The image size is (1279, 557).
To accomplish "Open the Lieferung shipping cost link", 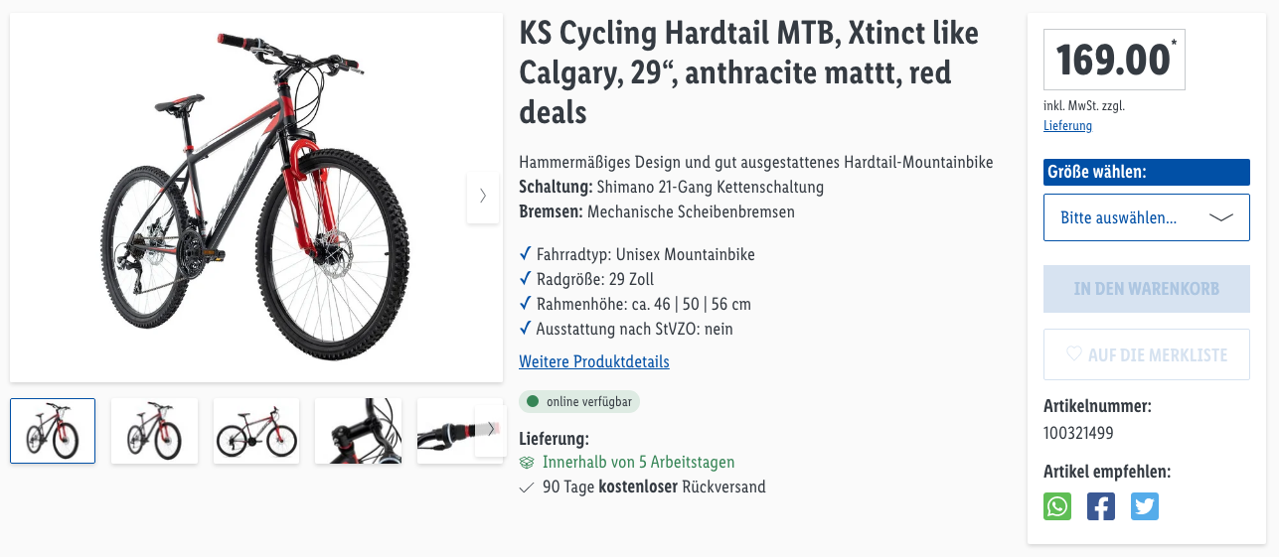I will tap(1067, 126).
